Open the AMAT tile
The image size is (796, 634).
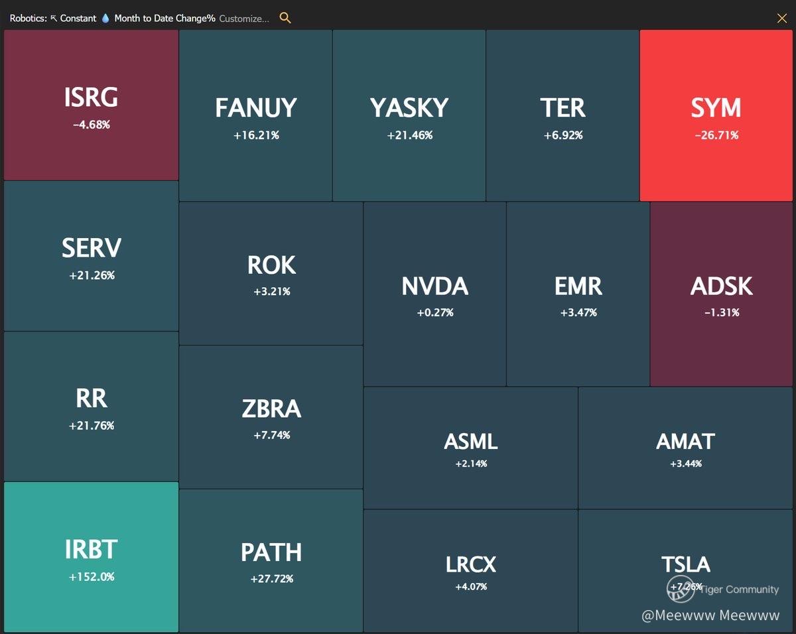point(686,448)
